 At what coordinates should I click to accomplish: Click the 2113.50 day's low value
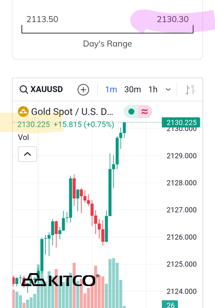[42, 19]
